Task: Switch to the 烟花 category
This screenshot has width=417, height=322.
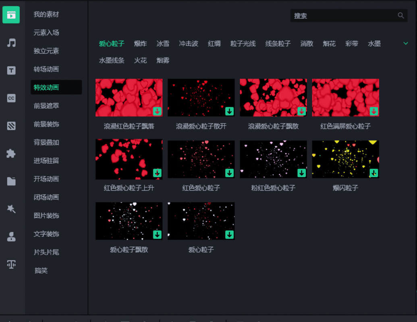Action: [329, 44]
